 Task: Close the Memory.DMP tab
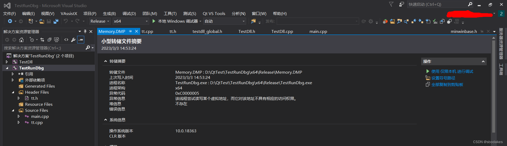137,31
